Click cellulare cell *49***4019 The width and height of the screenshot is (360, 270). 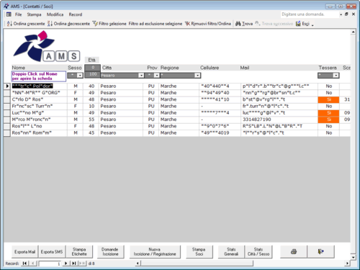coord(220,132)
